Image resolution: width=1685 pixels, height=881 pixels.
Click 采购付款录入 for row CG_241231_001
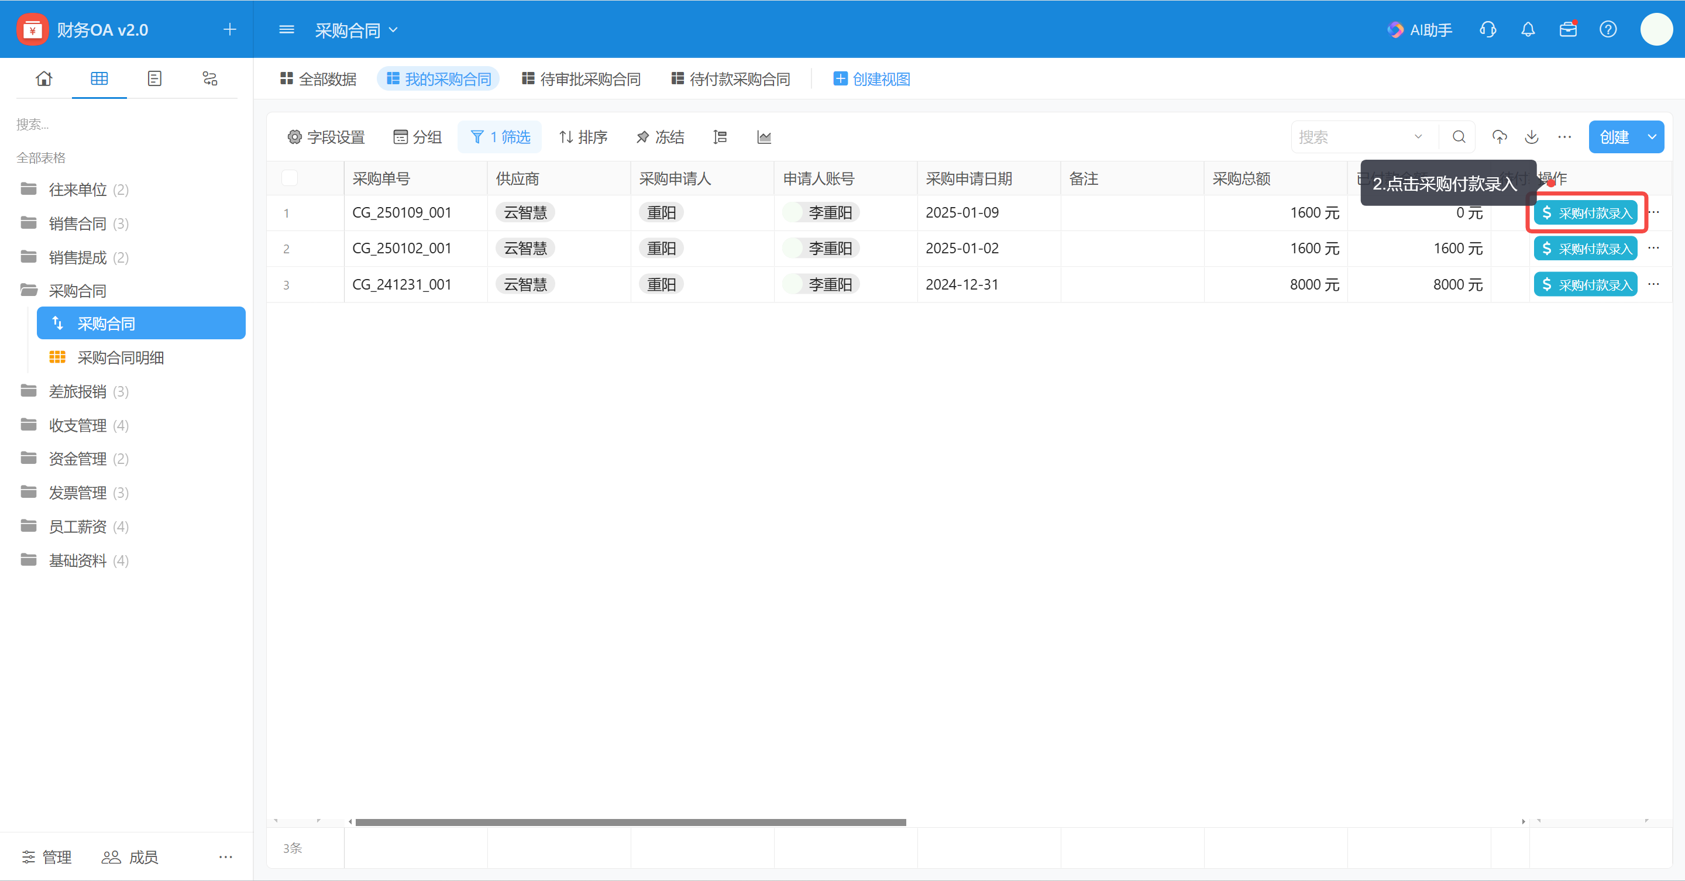1586,284
